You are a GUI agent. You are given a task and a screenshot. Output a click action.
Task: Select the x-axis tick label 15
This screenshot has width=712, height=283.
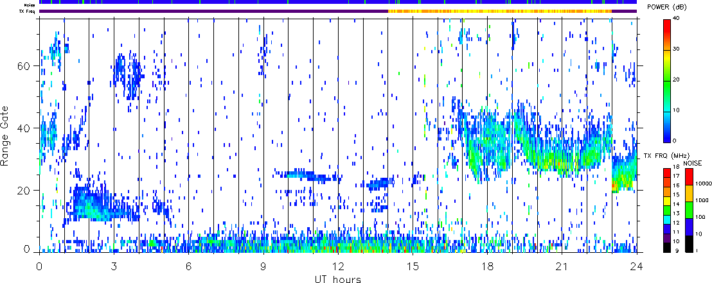413,265
